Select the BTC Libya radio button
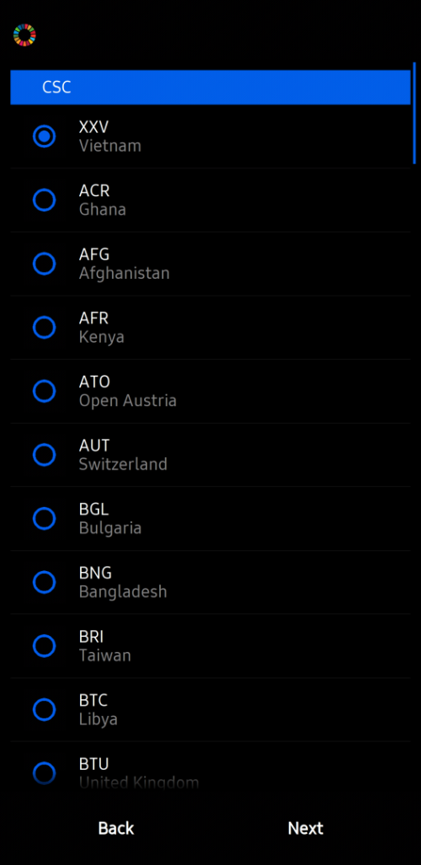Image resolution: width=421 pixels, height=865 pixels. pyautogui.click(x=44, y=710)
